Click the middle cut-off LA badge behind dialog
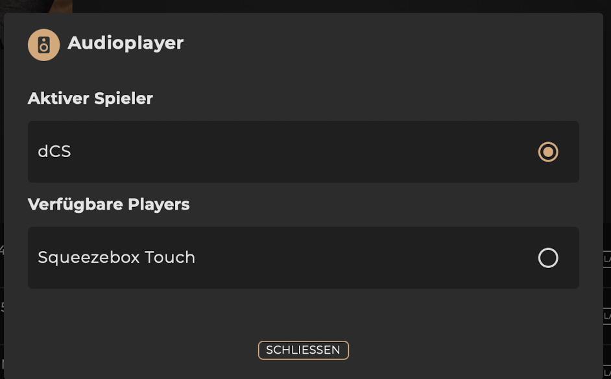 point(607,315)
